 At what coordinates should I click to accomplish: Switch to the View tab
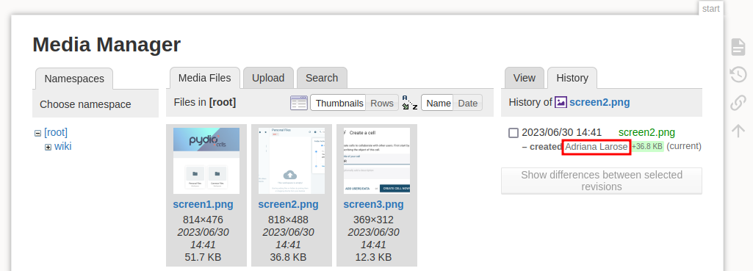[524, 78]
